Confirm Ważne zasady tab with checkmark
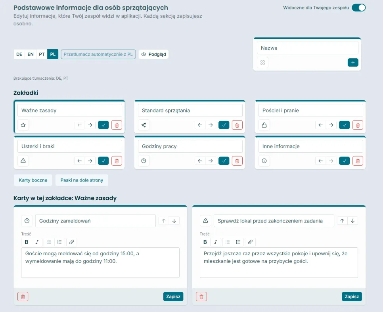383x312 pixels. [x=103, y=125]
